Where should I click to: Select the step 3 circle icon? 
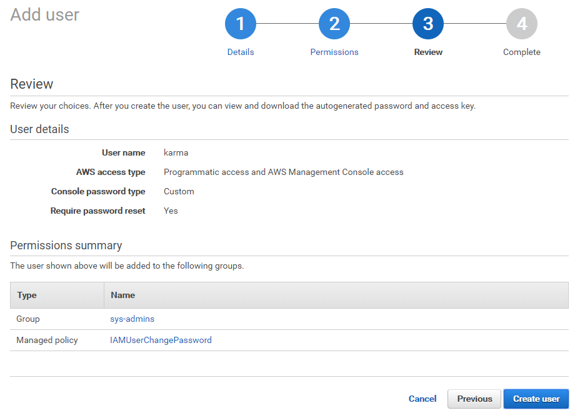(428, 24)
